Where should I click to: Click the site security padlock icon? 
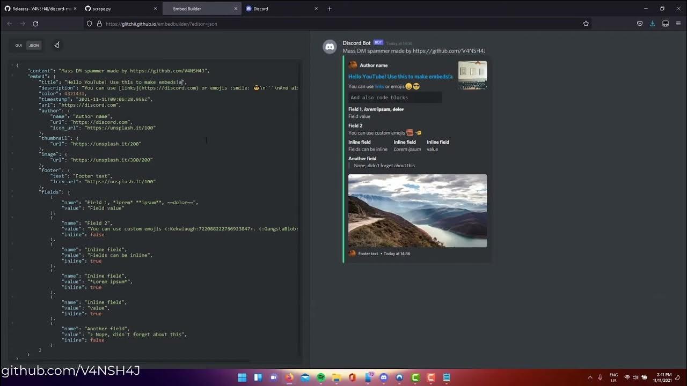[99, 24]
